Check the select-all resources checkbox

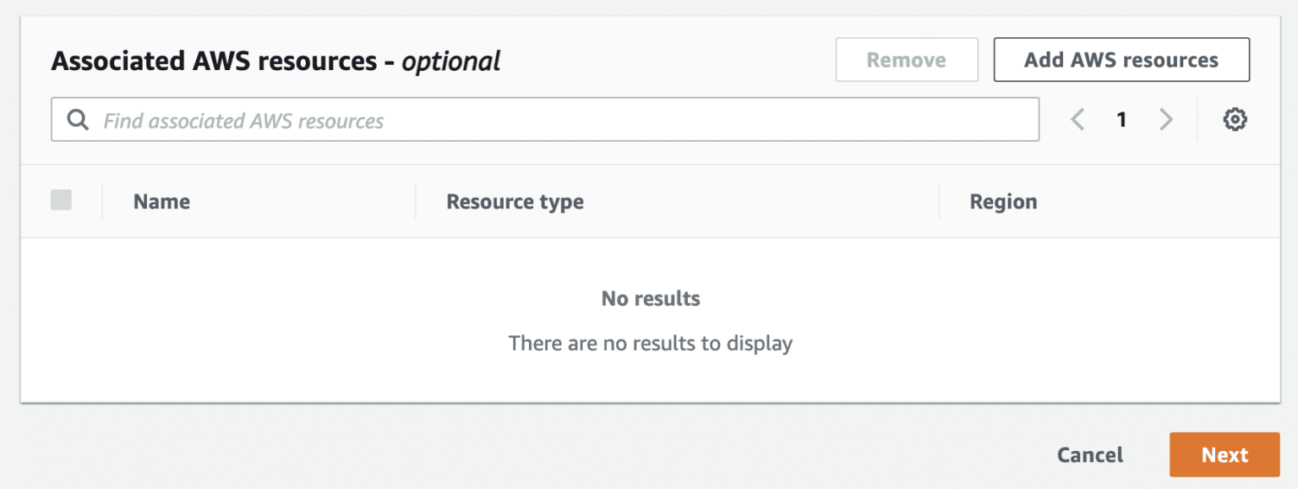[62, 200]
